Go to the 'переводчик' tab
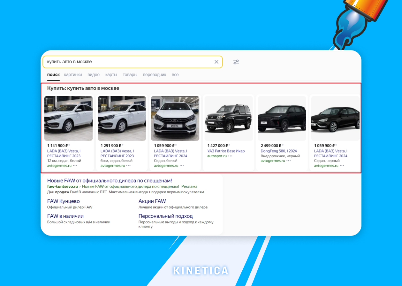 [155, 75]
